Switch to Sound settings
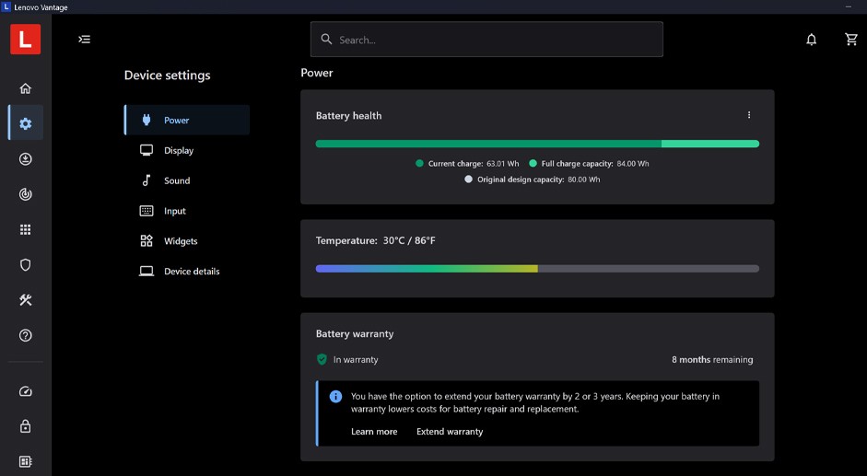Screen dimensions: 867x476 (177, 180)
